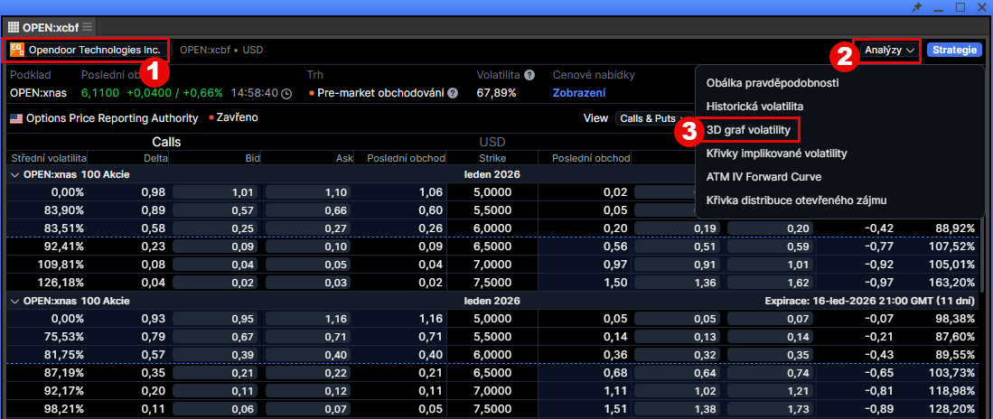The height and width of the screenshot is (419, 993).
Task: Click the Opendoor Technologies Inc. instrument field
Action: pyautogui.click(x=94, y=50)
